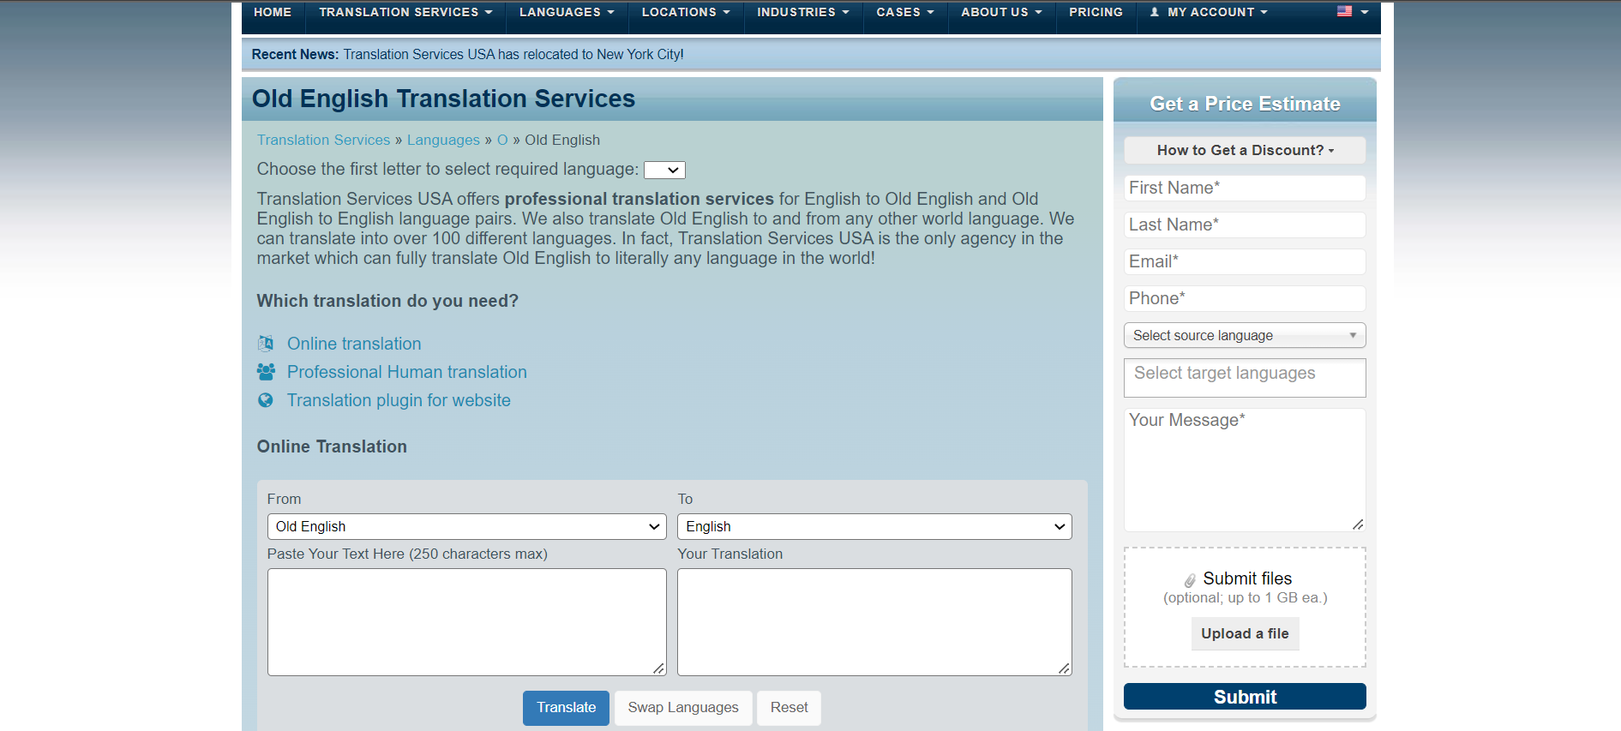Click the Select target languages field
This screenshot has height=731, width=1621.
click(1245, 378)
